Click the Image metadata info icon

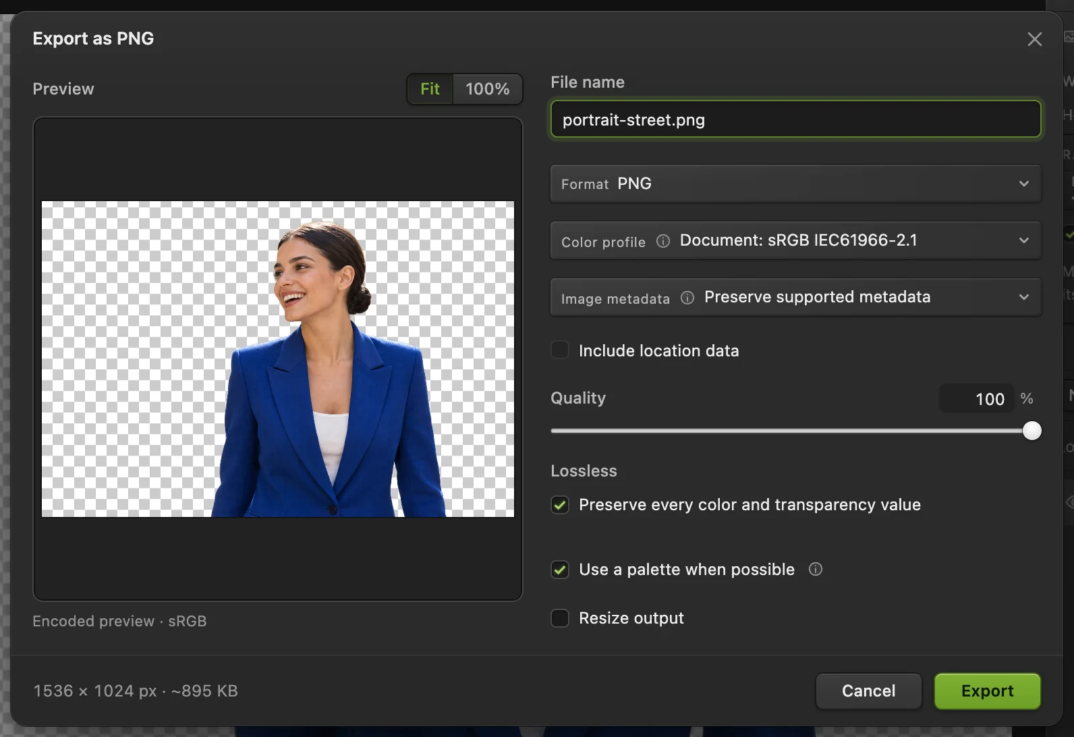pyautogui.click(x=687, y=298)
